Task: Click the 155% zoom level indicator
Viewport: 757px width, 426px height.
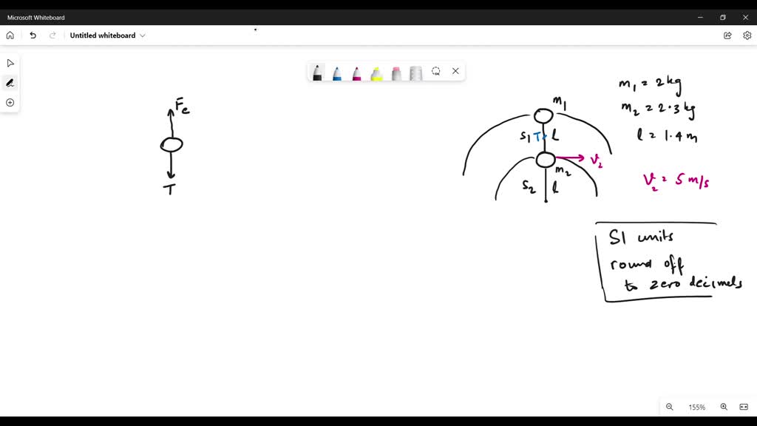Action: coord(696,407)
